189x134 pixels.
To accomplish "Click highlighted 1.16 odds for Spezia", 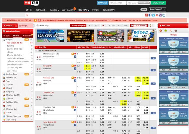I will click(x=87, y=66).
